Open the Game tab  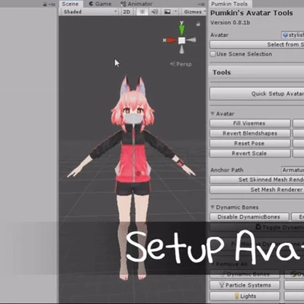tap(100, 4)
